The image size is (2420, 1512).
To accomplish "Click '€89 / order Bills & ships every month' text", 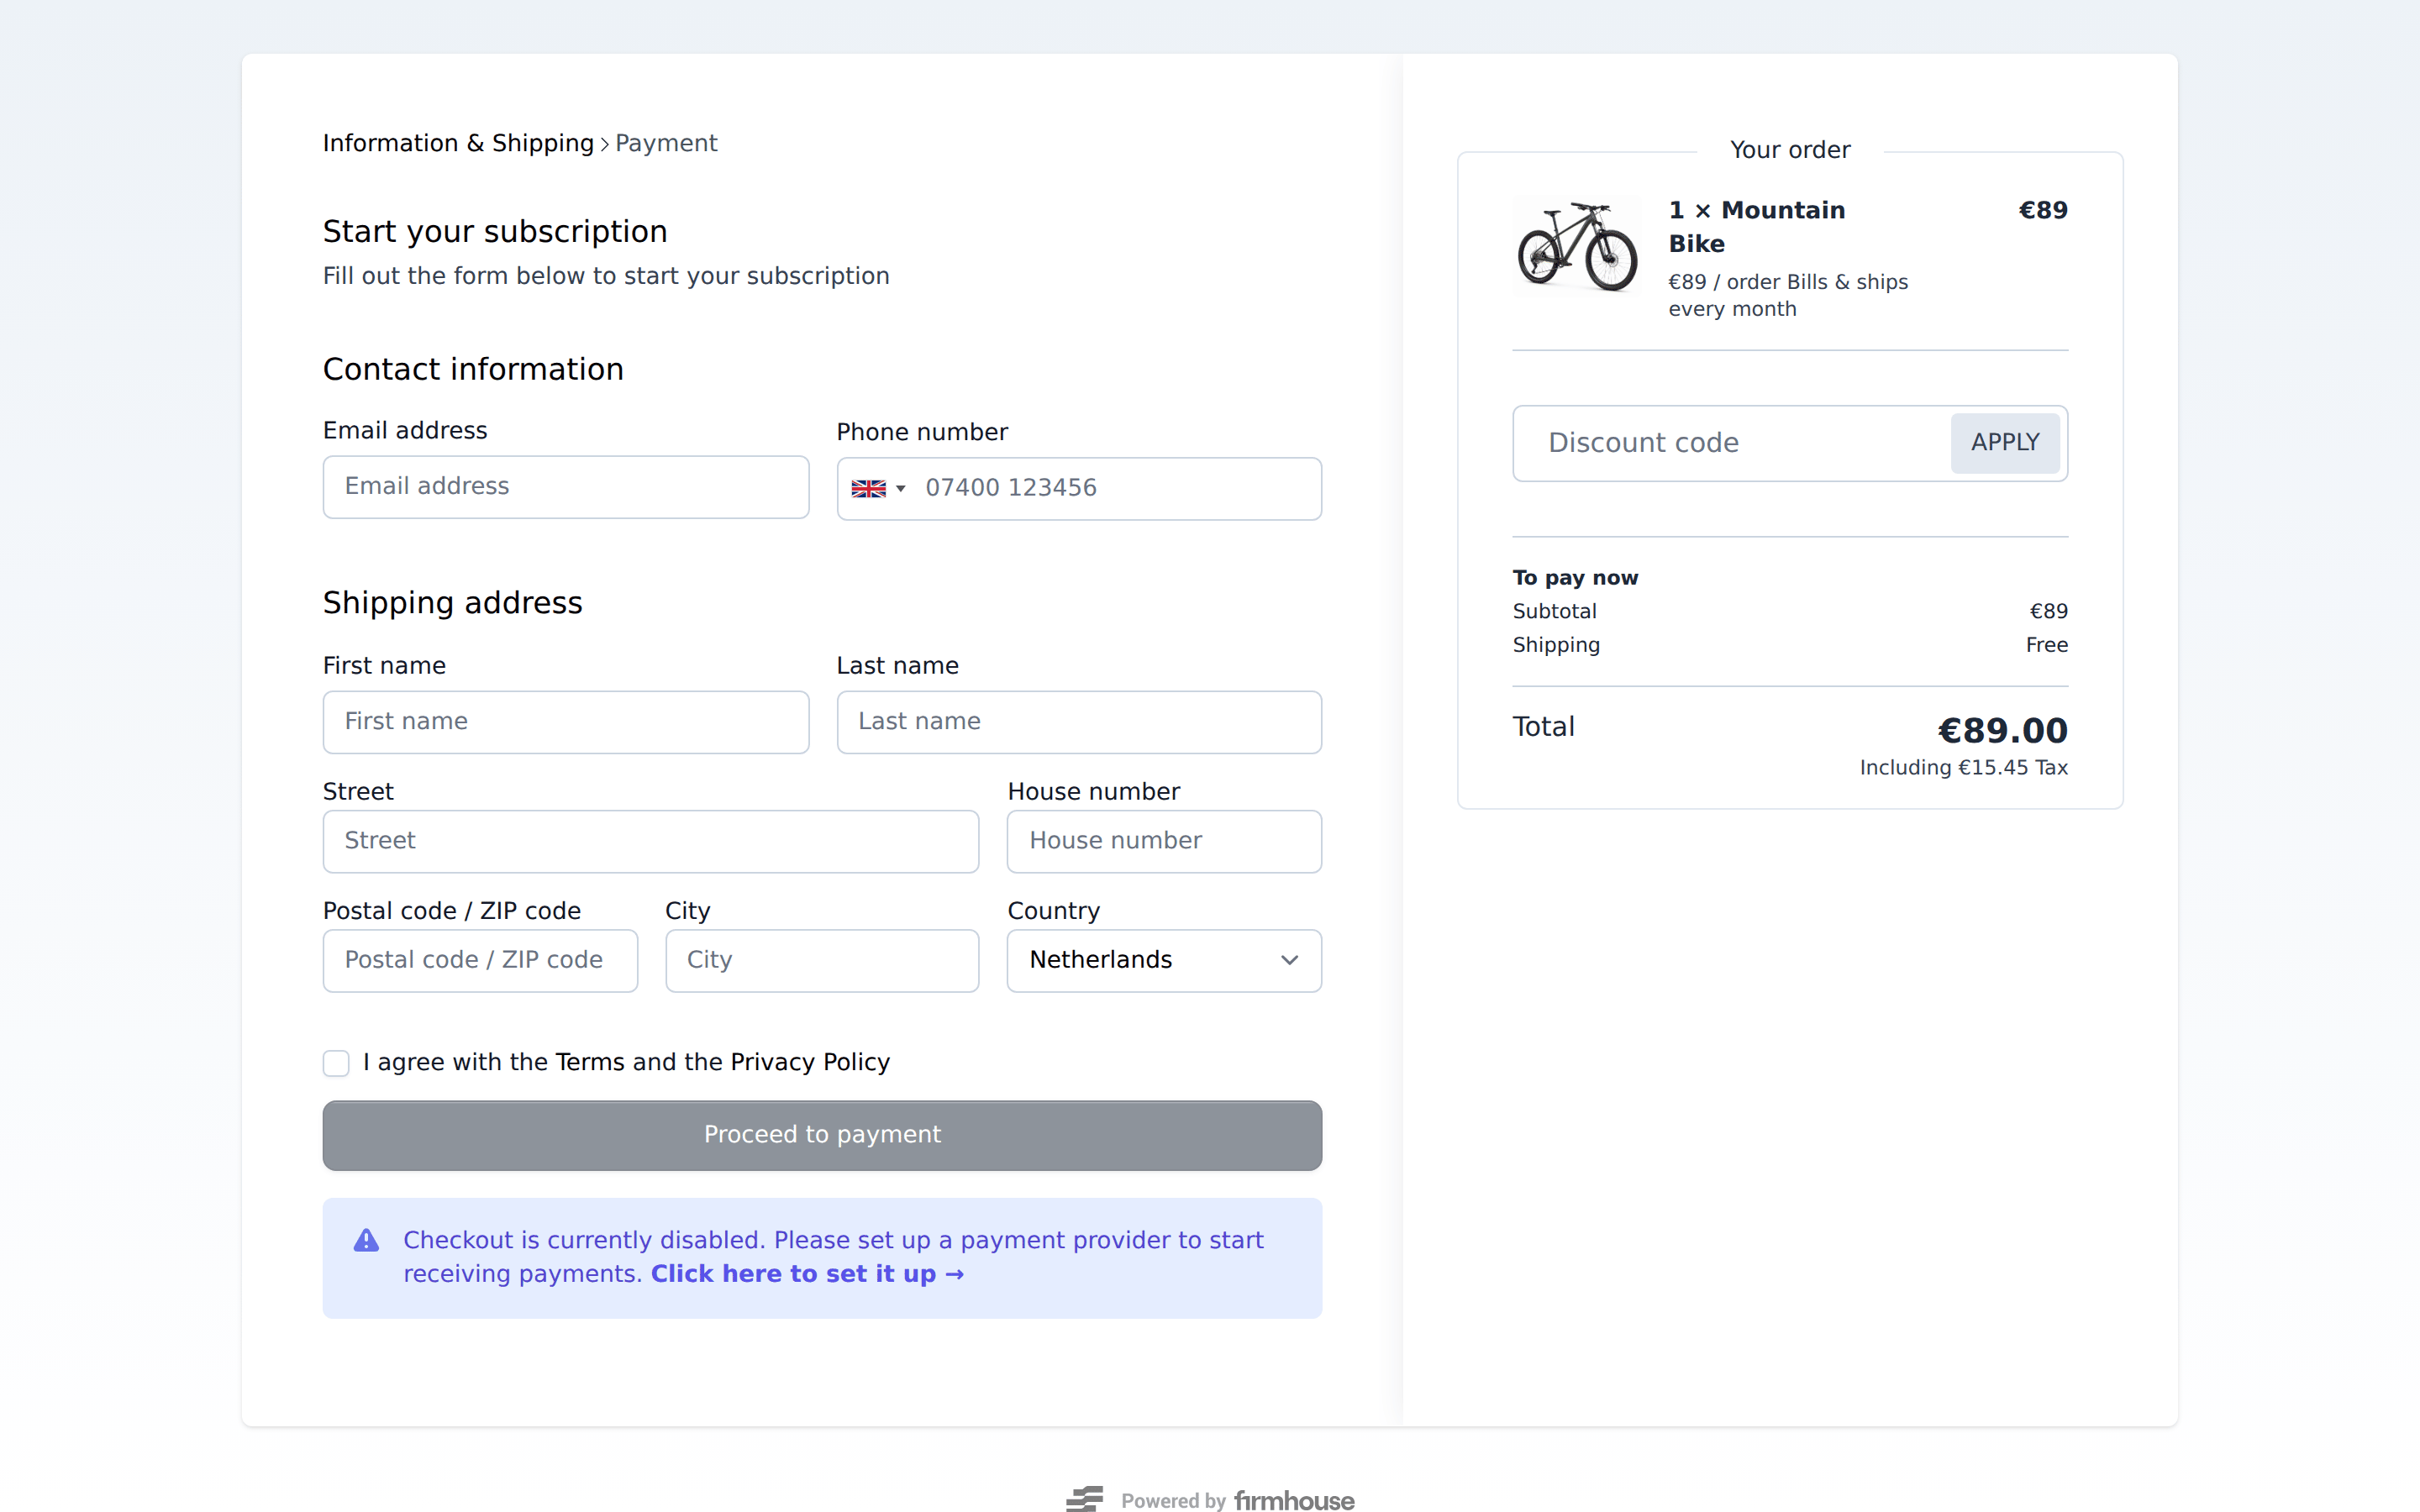I will (x=1788, y=295).
